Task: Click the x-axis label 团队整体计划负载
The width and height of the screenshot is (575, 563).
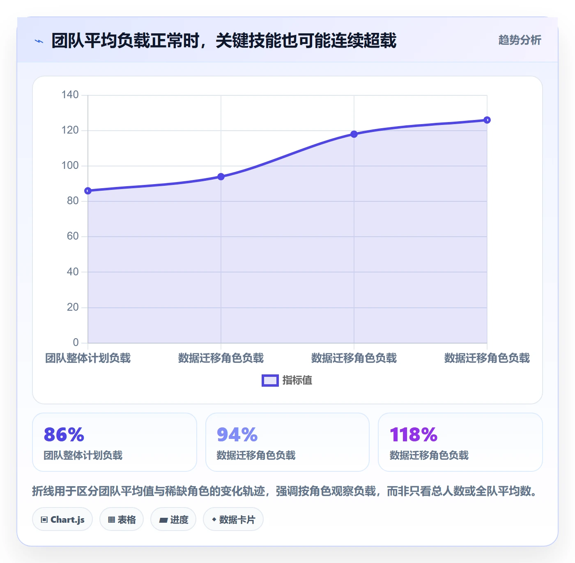Action: (x=88, y=358)
